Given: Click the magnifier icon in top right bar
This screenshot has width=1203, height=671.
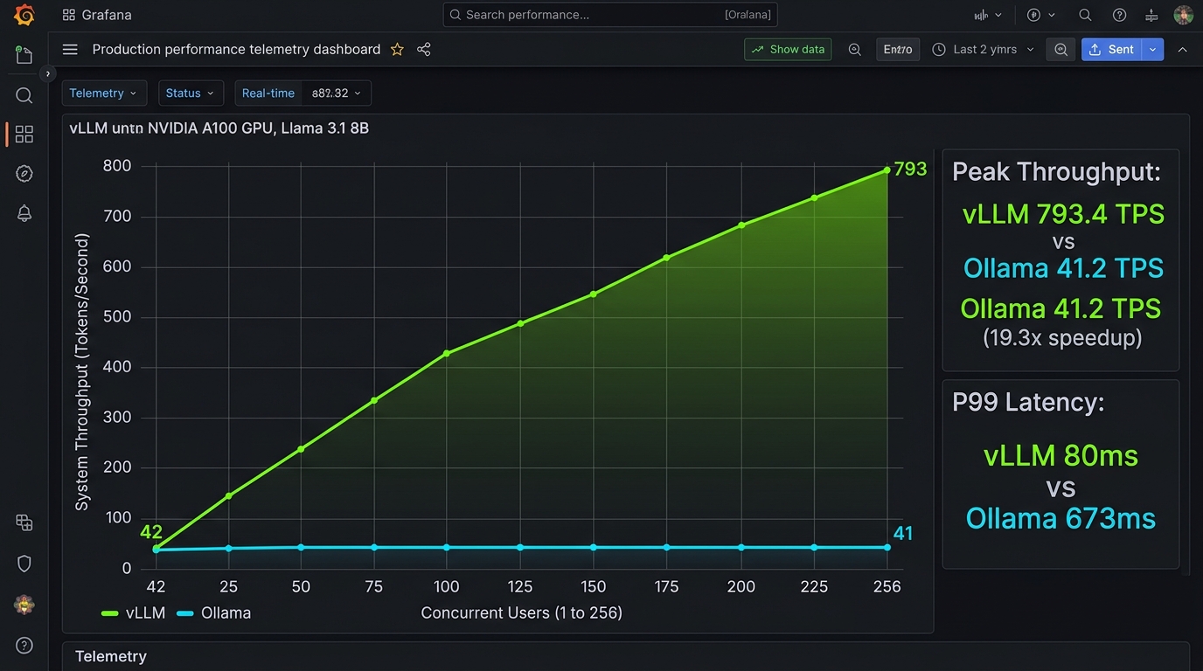Looking at the screenshot, I should (x=1085, y=15).
